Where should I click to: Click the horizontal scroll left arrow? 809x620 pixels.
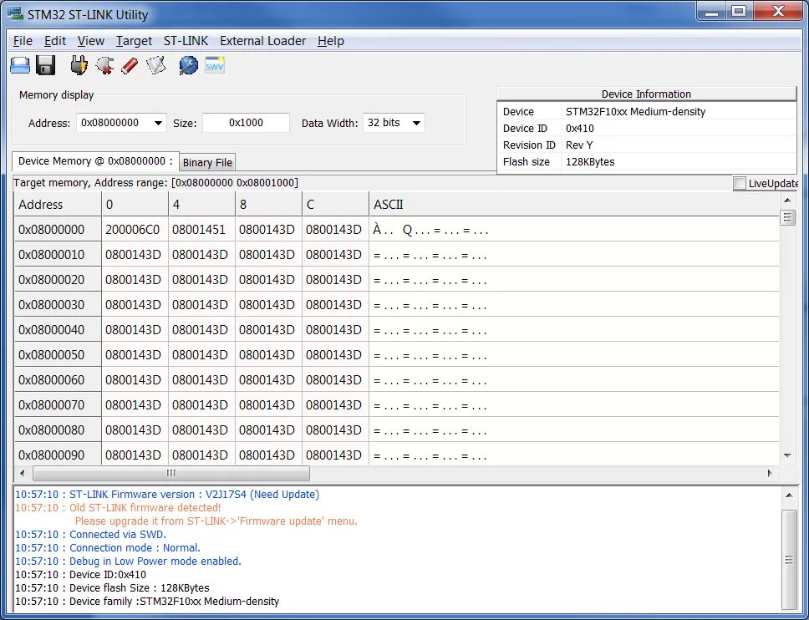click(x=23, y=473)
